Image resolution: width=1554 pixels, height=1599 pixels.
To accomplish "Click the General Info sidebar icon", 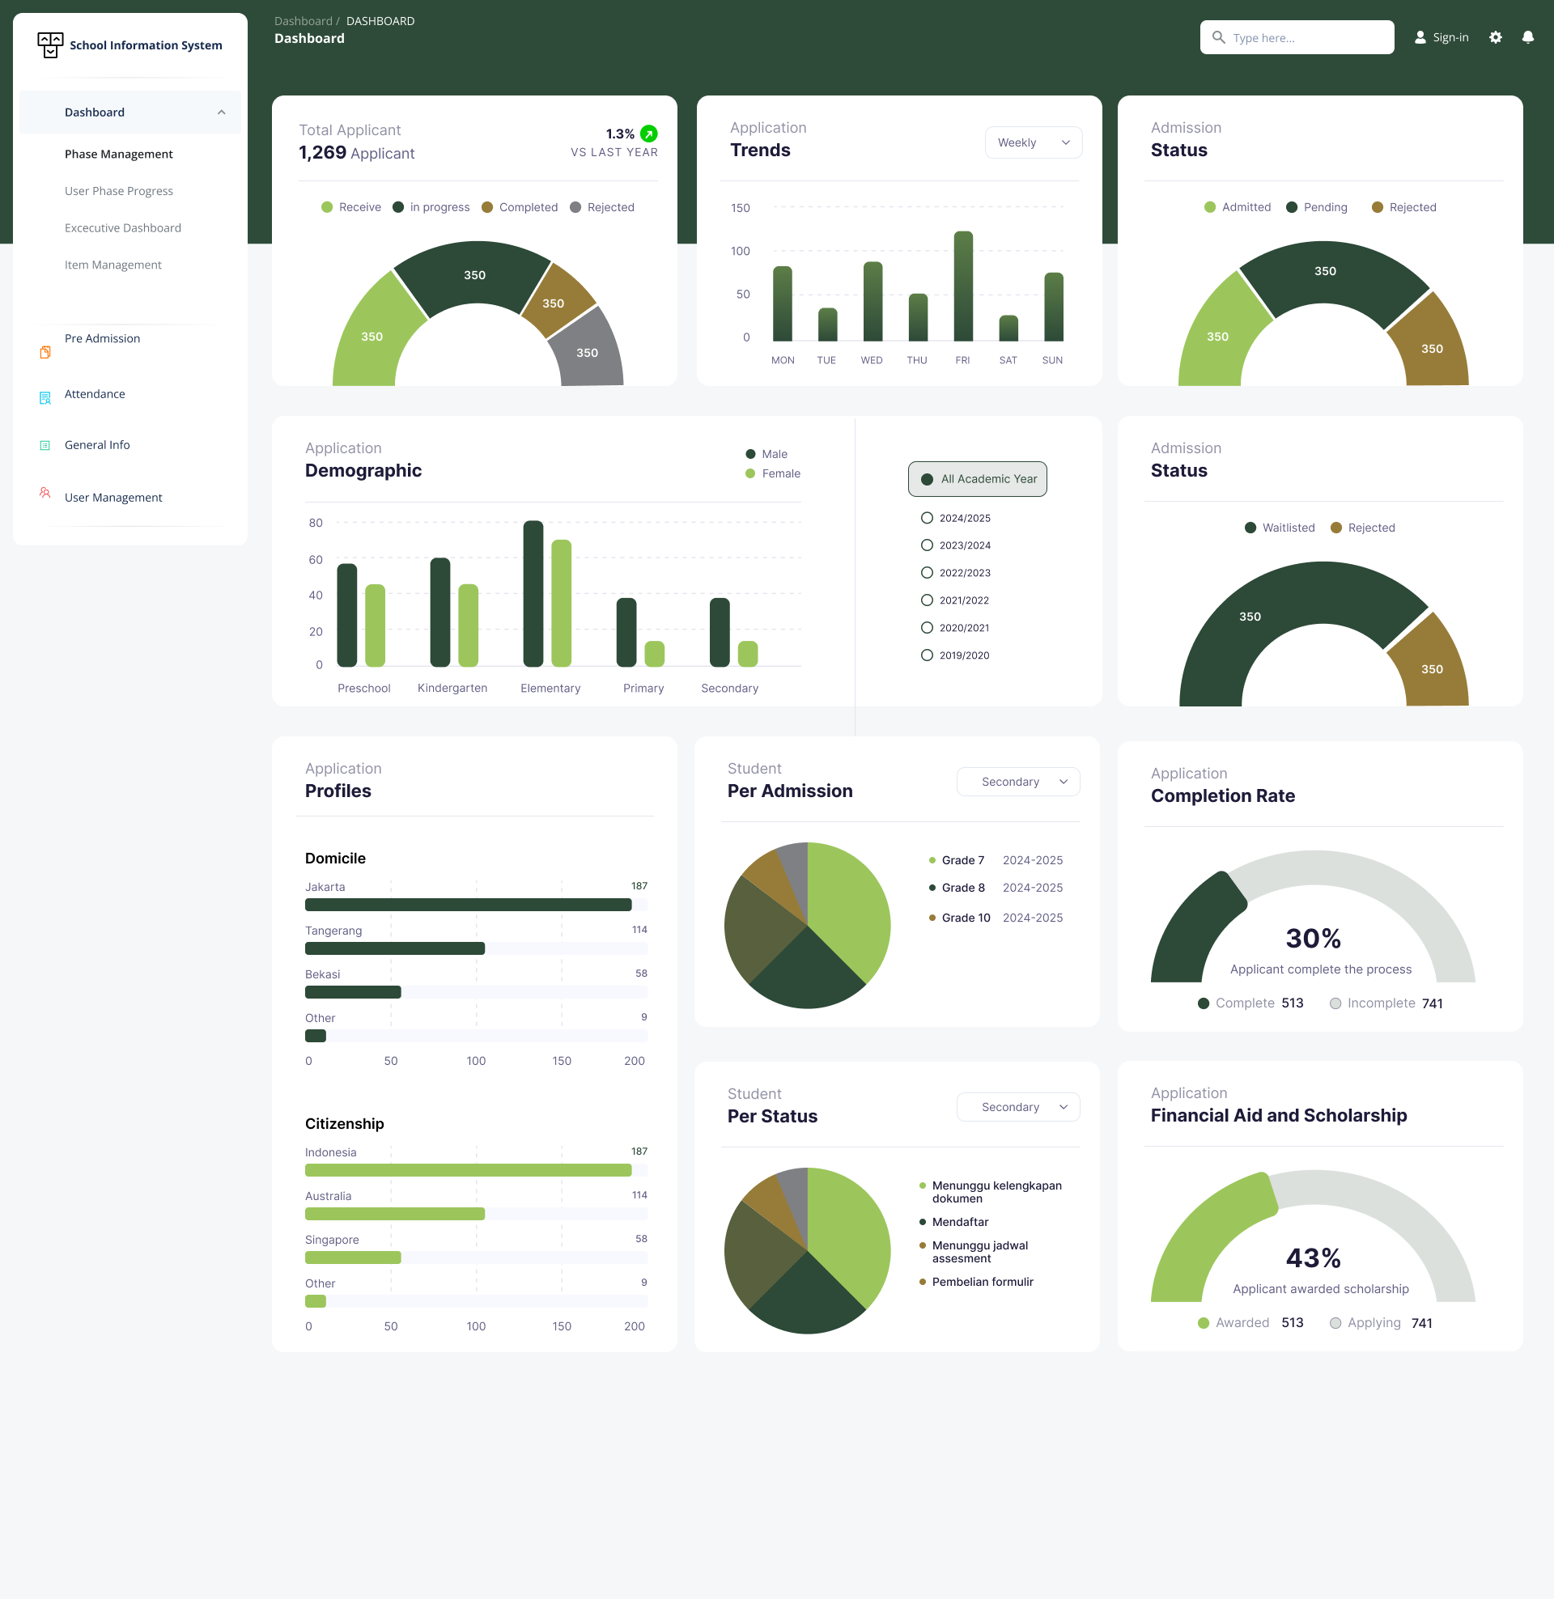I will pos(45,445).
